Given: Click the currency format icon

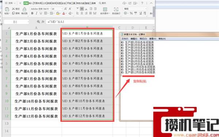Looking at the screenshot, I should [126, 13].
